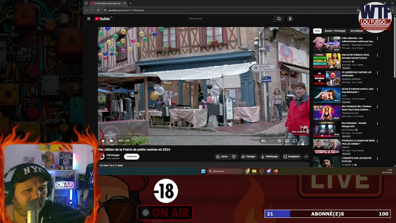Viewport: 396px width, 223px height.
Task: Click the video title text 50e édition
Action: [134, 150]
